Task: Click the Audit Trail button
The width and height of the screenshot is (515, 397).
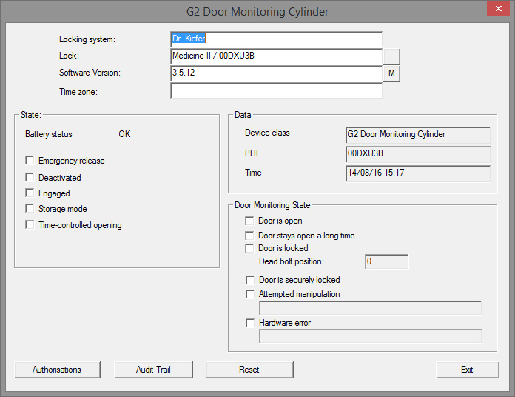Action: tap(154, 370)
